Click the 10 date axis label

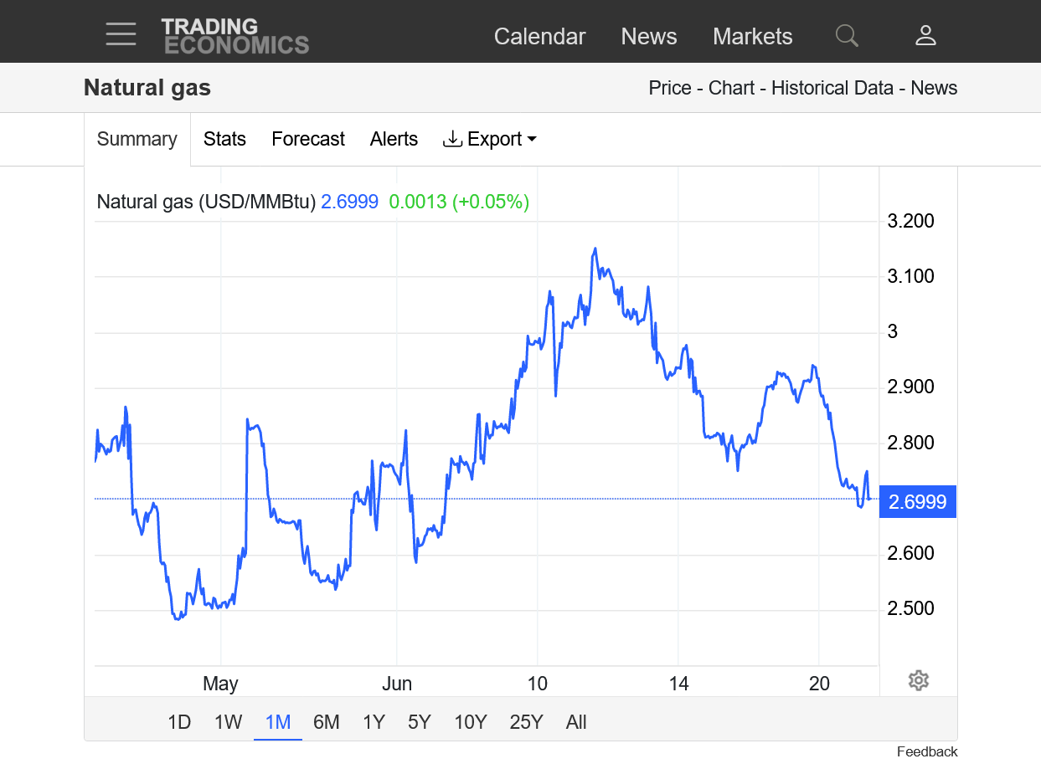pyautogui.click(x=538, y=684)
